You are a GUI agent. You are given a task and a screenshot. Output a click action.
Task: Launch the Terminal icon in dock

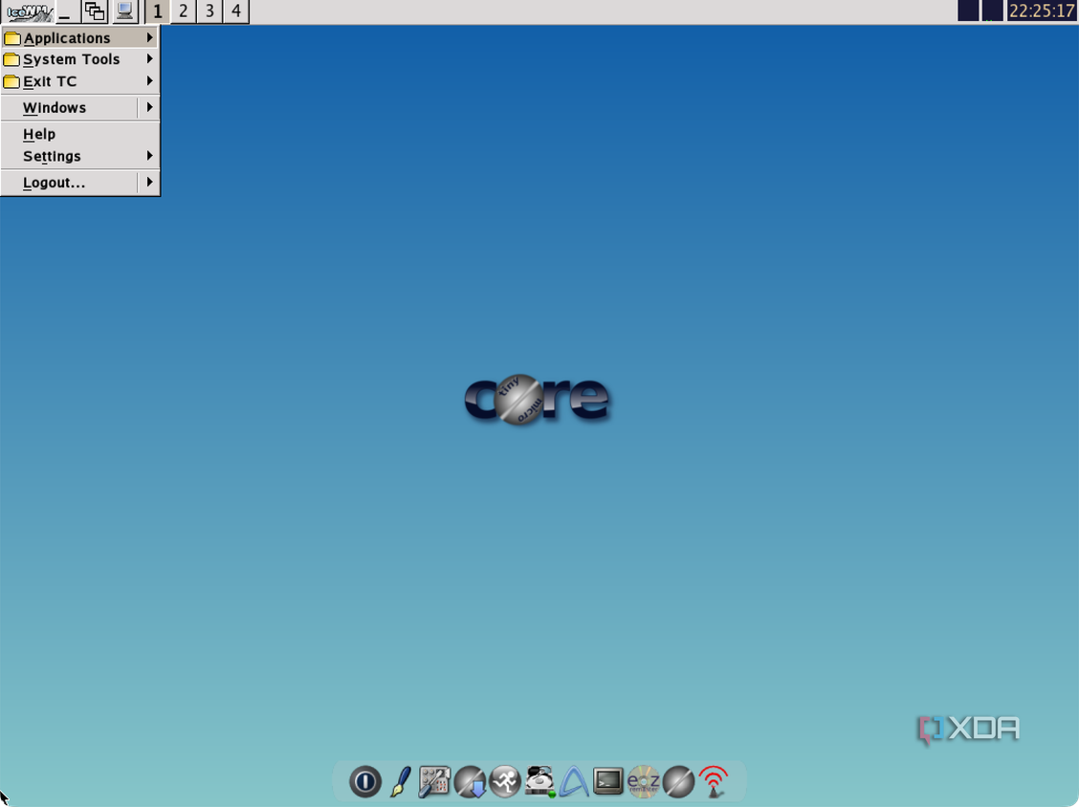pos(608,781)
